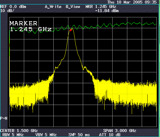Click the ATT 10 dB attenuation setting

coord(110,135)
